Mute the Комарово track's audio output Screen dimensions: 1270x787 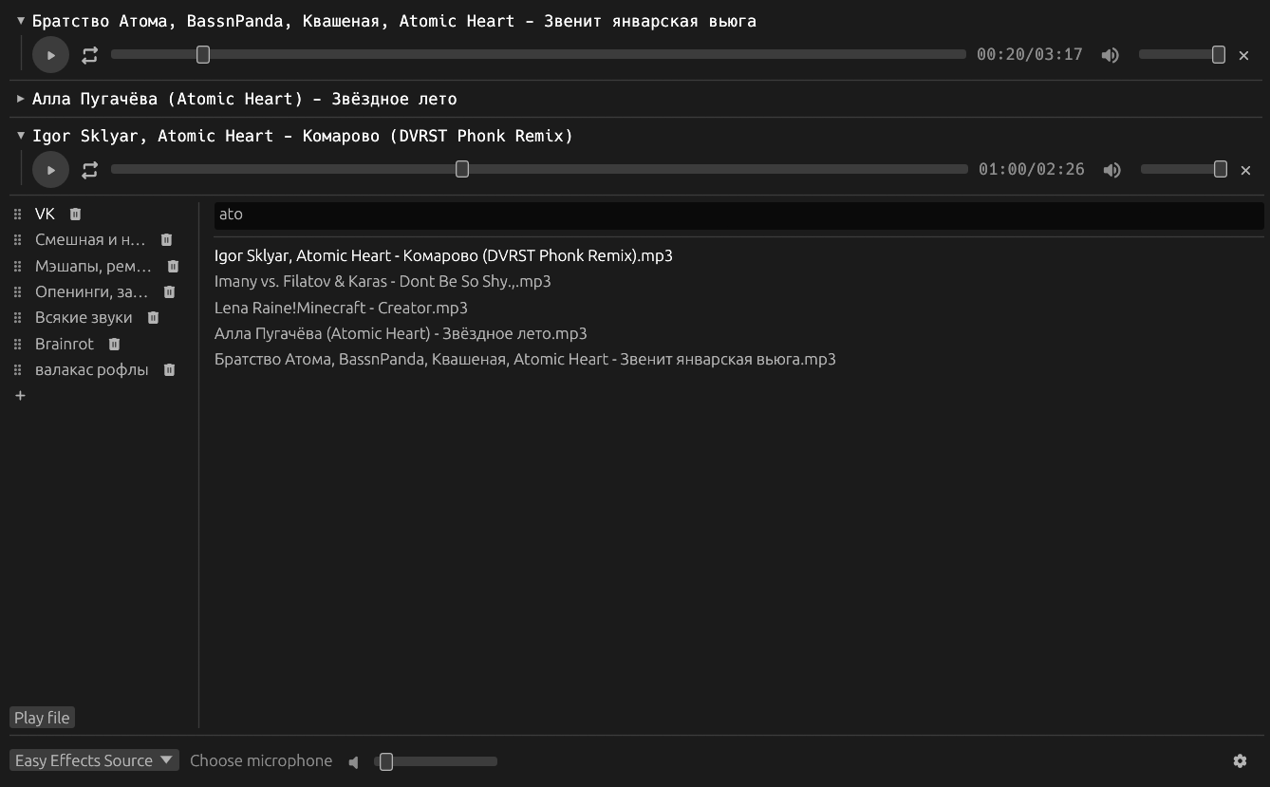[1111, 169]
